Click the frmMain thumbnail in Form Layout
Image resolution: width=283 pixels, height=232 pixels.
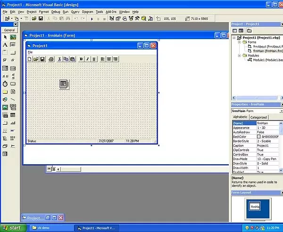coord(255,207)
